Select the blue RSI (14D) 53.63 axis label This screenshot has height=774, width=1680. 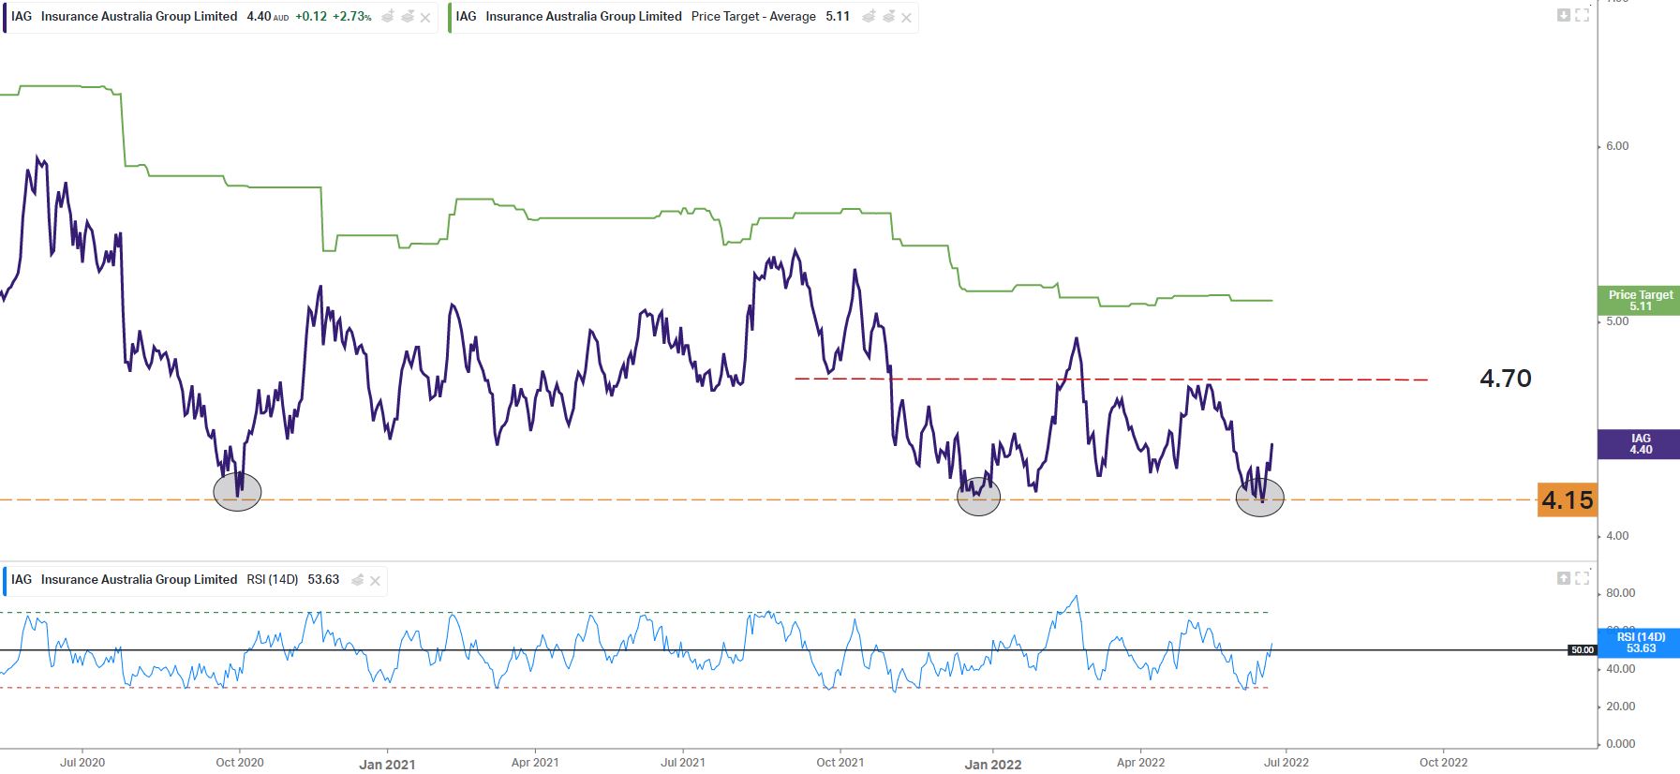[1640, 643]
